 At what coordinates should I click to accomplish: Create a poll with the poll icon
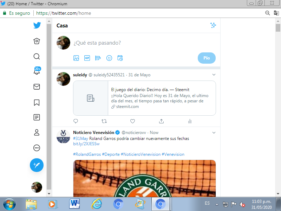(98, 58)
